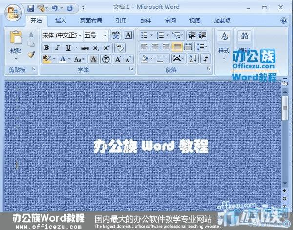Activate the Format Painter brush
293x230 pixels.
pyautogui.click(x=31, y=54)
